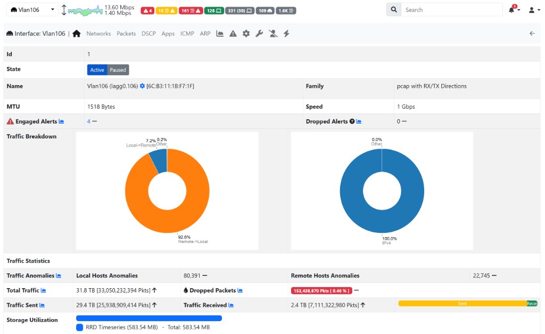Open the green 128 local hosts badge
Screen dimensions: 545x334
click(213, 10)
